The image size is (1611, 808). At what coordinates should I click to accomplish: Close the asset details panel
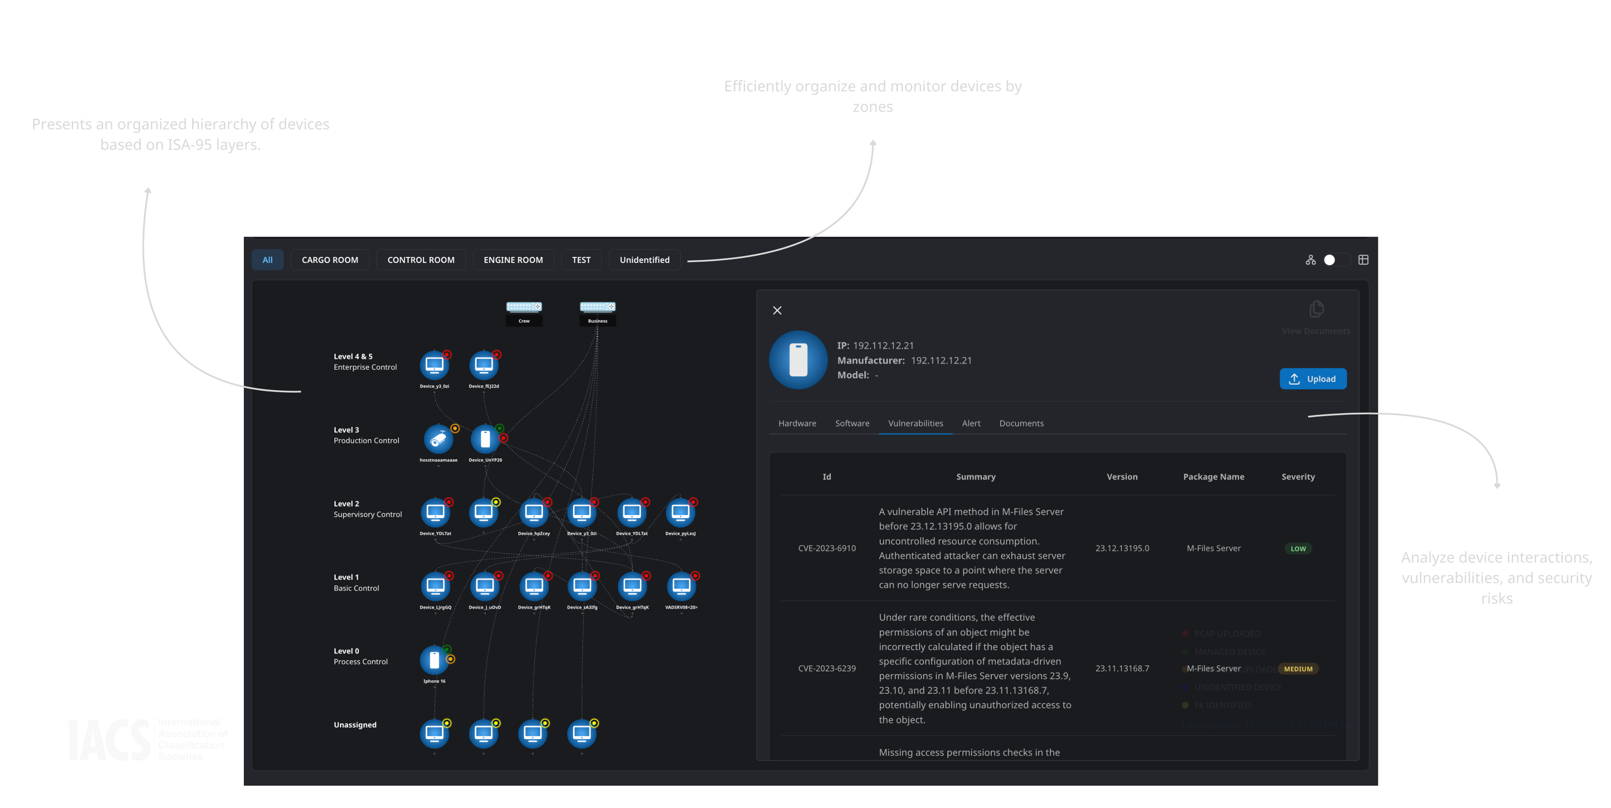[x=777, y=310]
